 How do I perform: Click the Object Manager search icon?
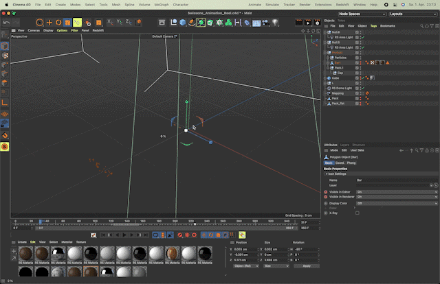(421, 26)
